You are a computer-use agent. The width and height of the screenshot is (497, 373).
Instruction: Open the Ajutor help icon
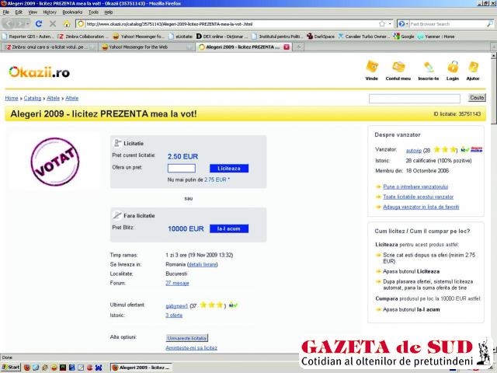point(473,69)
